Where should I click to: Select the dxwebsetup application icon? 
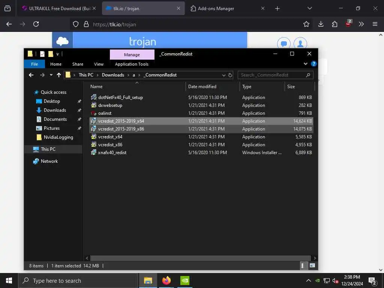click(x=93, y=105)
